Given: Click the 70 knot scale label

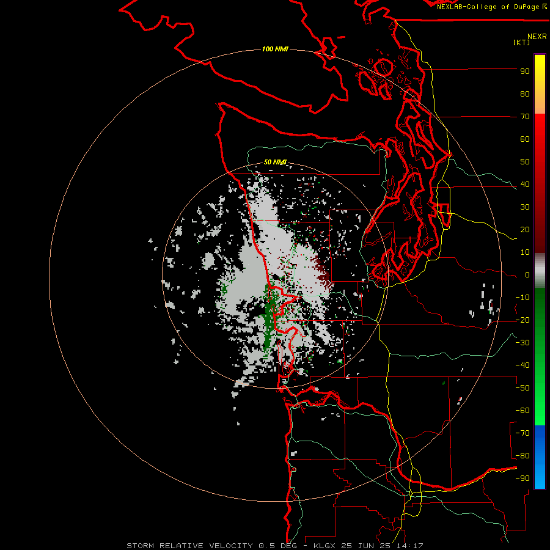Looking at the screenshot, I should [525, 117].
